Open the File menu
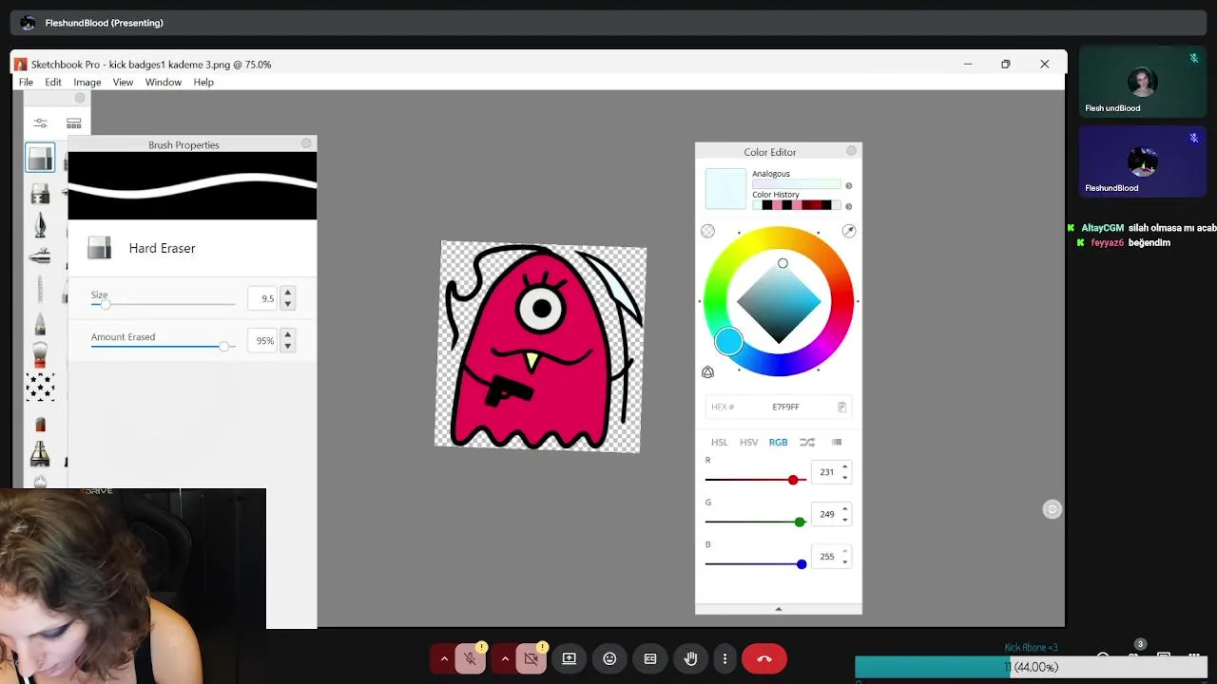1217x684 pixels. click(x=26, y=83)
